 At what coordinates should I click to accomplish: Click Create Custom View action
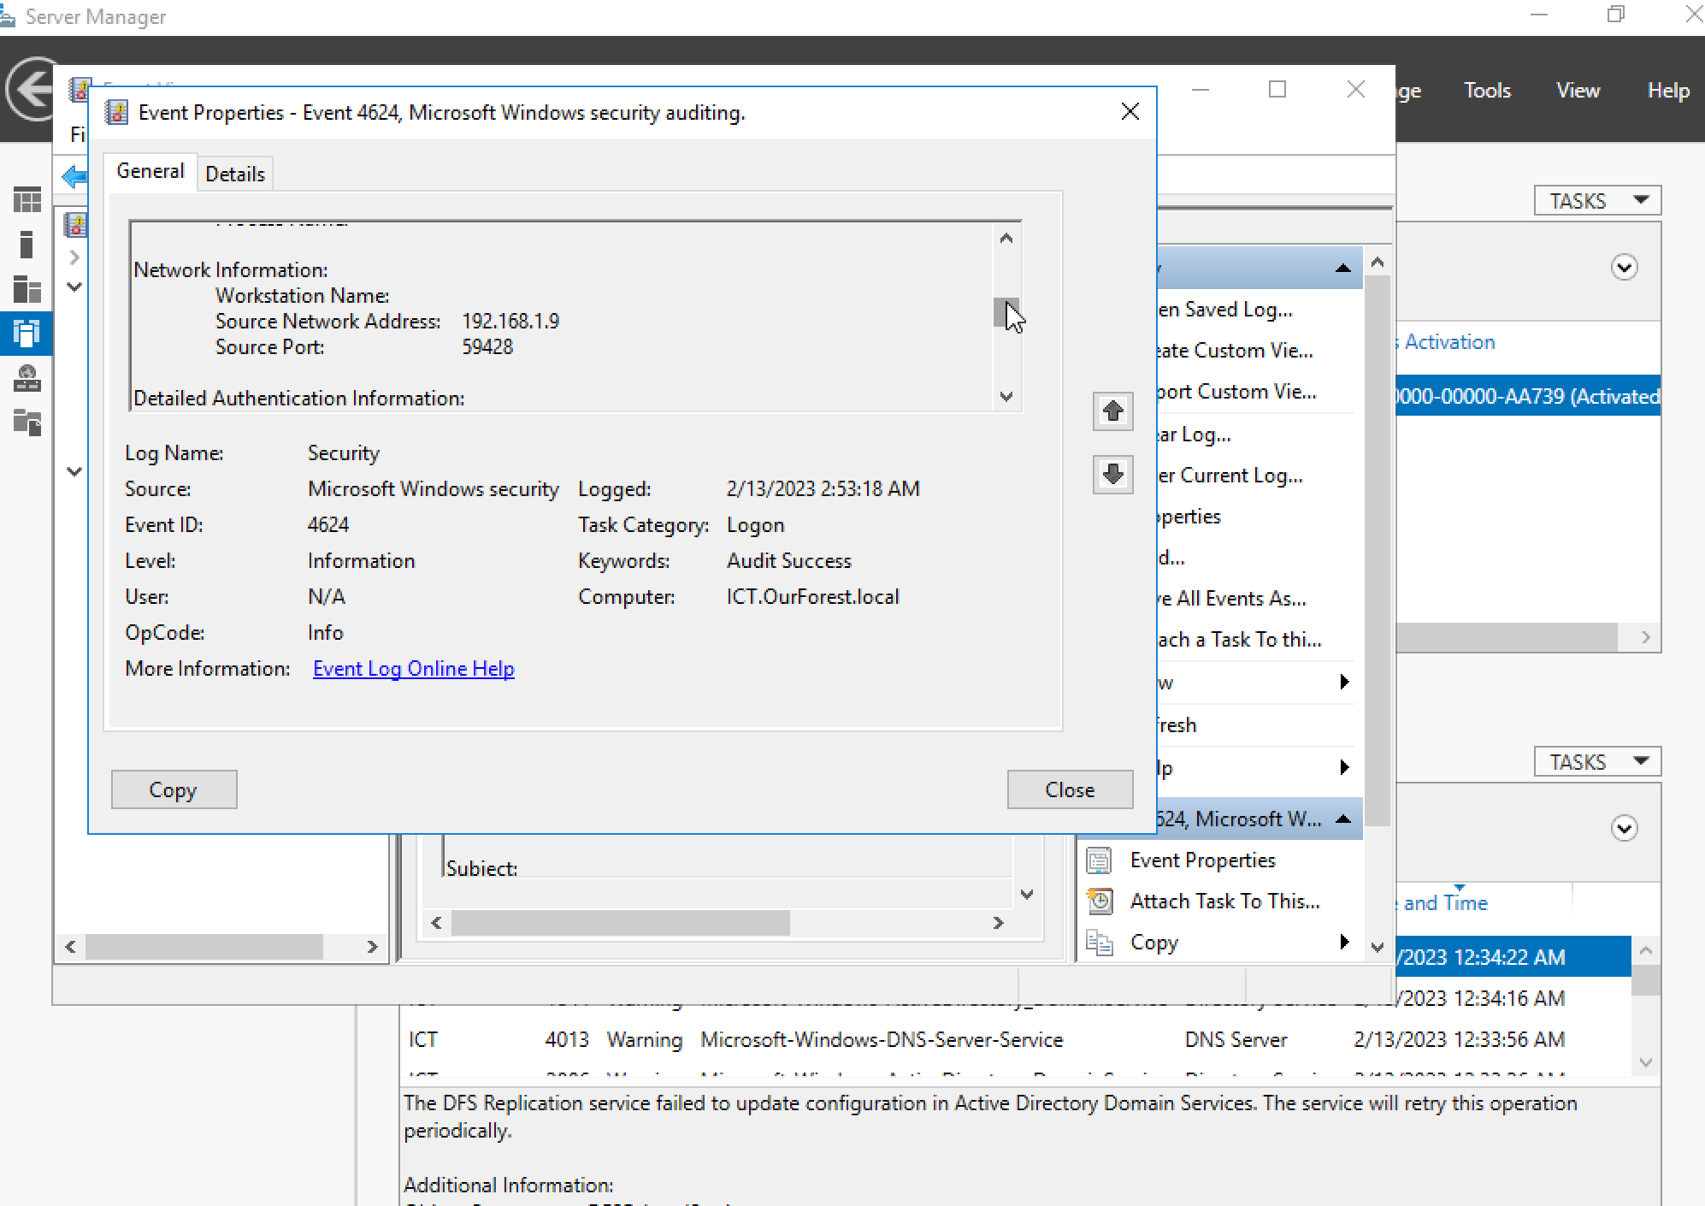(x=1235, y=350)
